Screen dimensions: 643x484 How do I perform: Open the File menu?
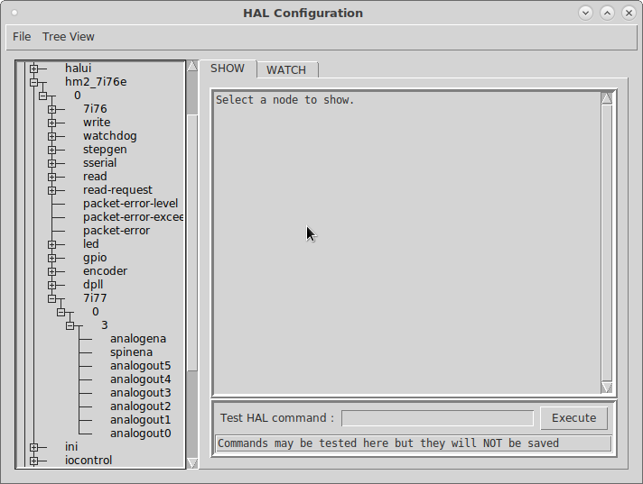click(22, 37)
